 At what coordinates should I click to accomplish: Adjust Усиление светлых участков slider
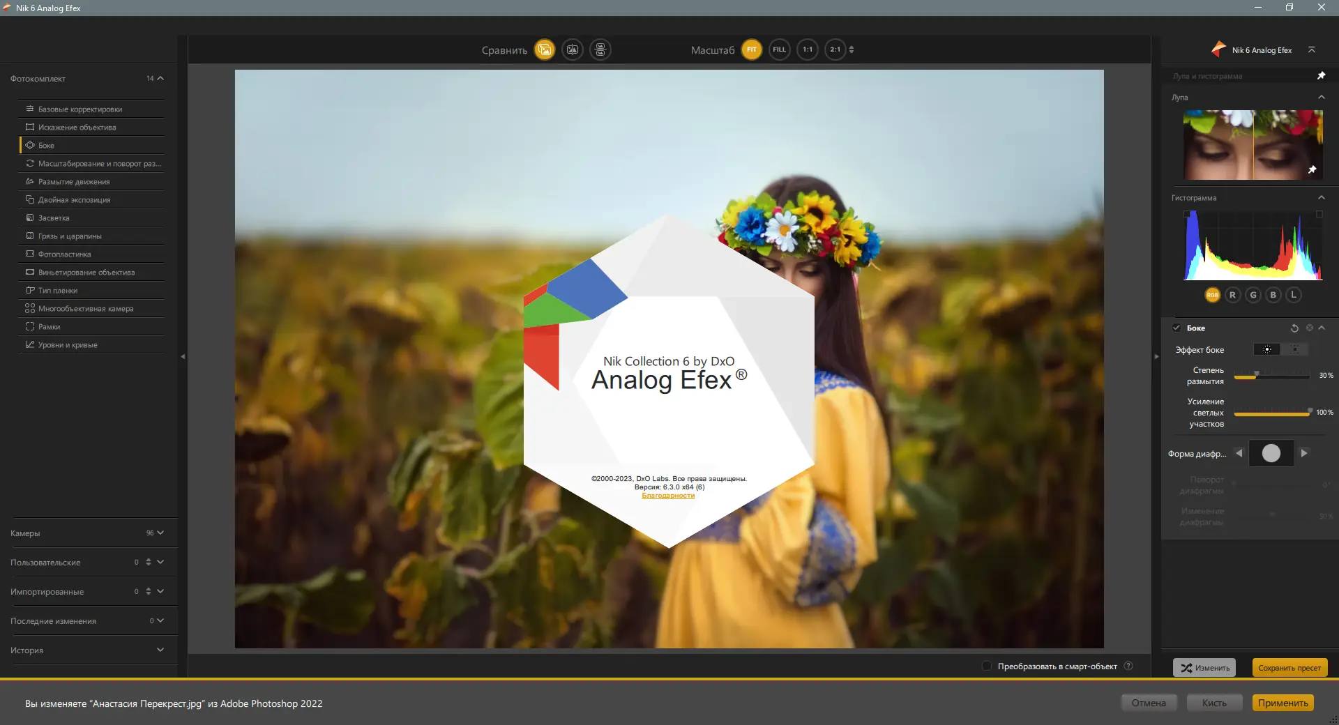point(1272,413)
